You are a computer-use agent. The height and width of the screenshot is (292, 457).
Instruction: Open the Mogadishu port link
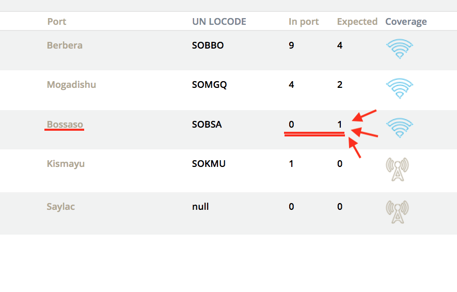pos(71,85)
